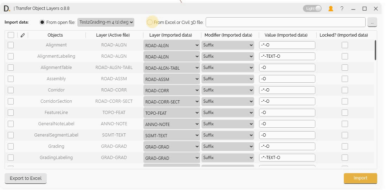
Task: Enable Locked checkbox for Alignment row
Action: pos(345,45)
